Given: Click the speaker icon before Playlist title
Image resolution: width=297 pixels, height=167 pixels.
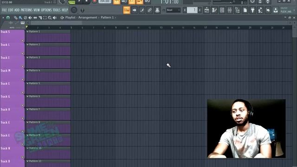Looking at the screenshot, I should pos(62,18).
